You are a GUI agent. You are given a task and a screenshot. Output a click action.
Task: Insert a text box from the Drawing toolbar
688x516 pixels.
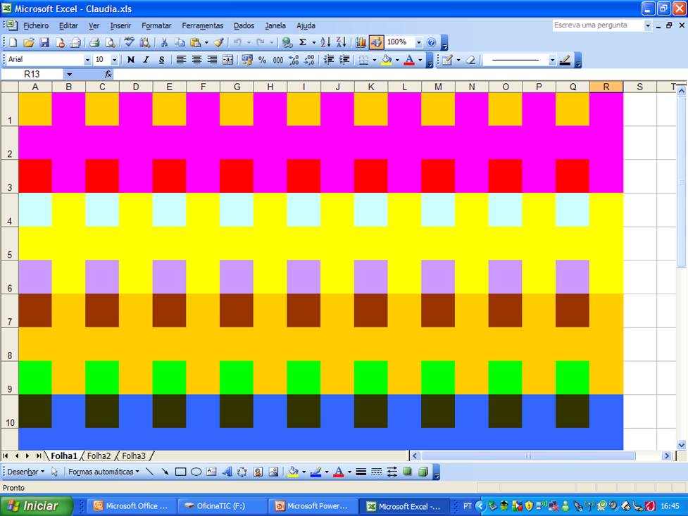pos(211,472)
